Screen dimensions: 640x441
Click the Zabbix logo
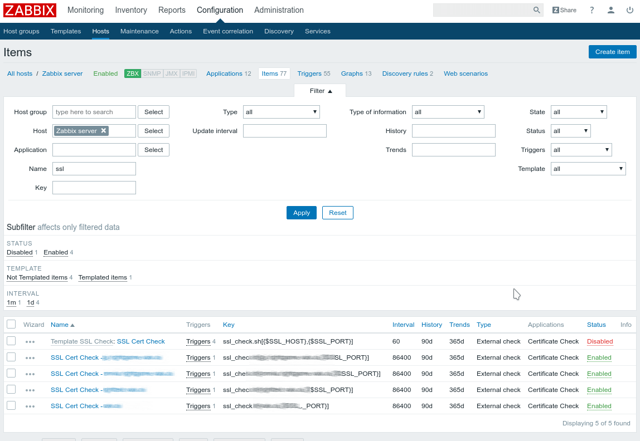click(30, 10)
